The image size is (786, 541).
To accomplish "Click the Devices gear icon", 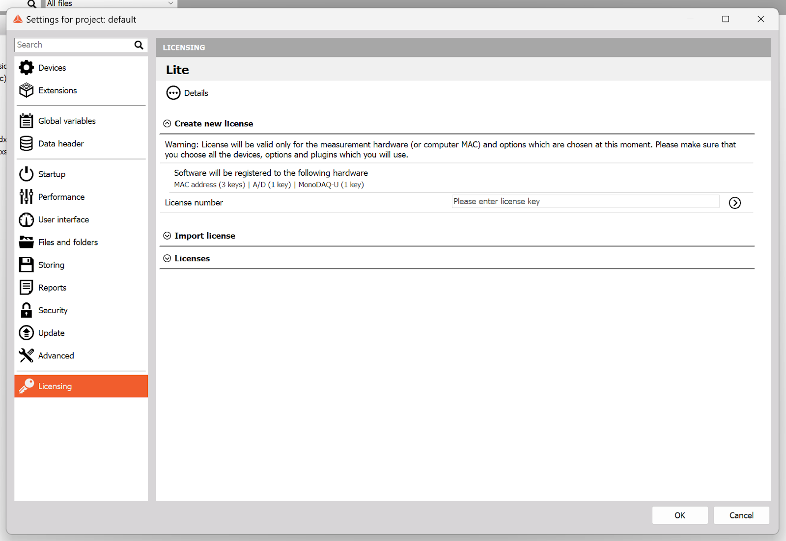I will [x=26, y=68].
